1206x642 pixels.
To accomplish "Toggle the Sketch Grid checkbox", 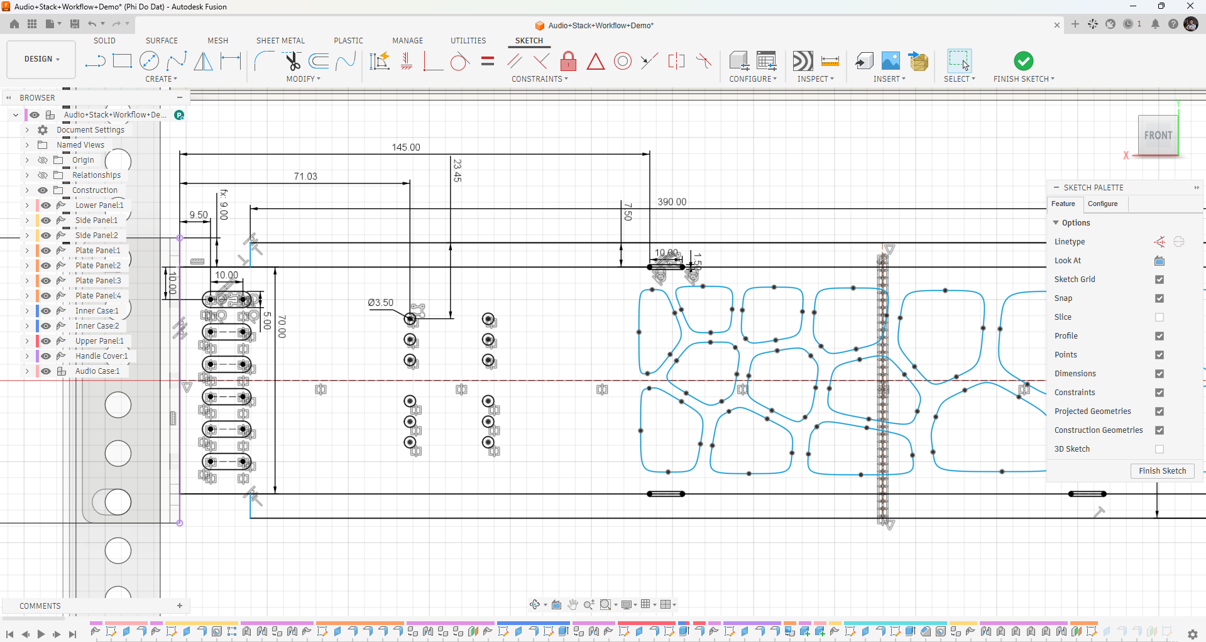I will coord(1159,280).
